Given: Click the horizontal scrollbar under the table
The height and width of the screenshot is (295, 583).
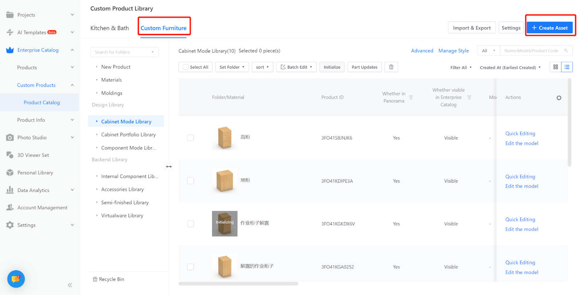Looking at the screenshot, I should 238,284.
